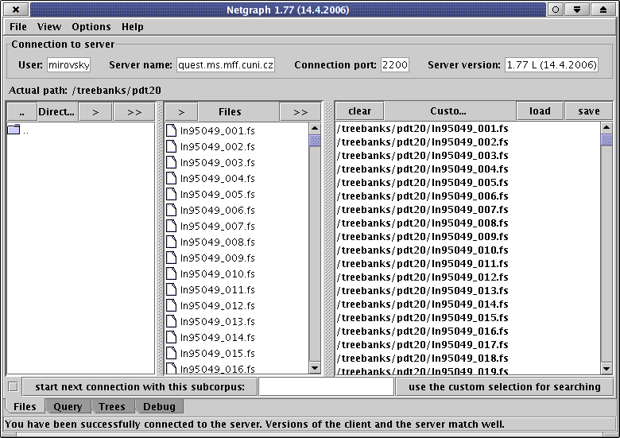Click the Server version field
This screenshot has width=620, height=438.
(x=552, y=65)
